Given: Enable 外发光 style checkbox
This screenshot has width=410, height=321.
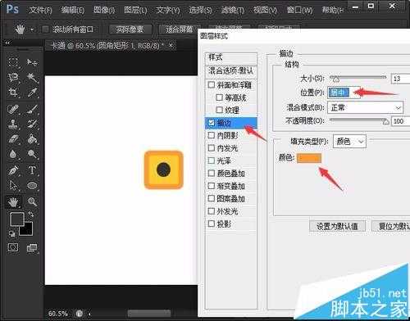Looking at the screenshot, I should coord(212,211).
